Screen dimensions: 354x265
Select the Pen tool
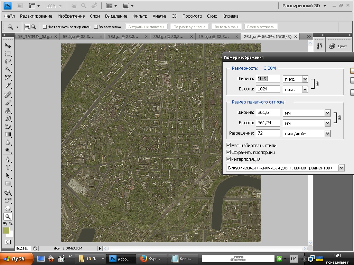point(8,159)
